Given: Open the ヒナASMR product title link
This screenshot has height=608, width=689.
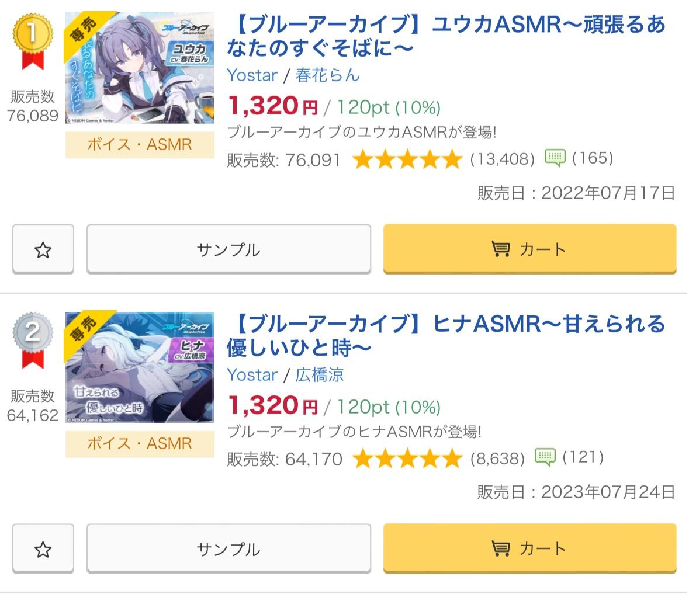Looking at the screenshot, I should [x=446, y=336].
